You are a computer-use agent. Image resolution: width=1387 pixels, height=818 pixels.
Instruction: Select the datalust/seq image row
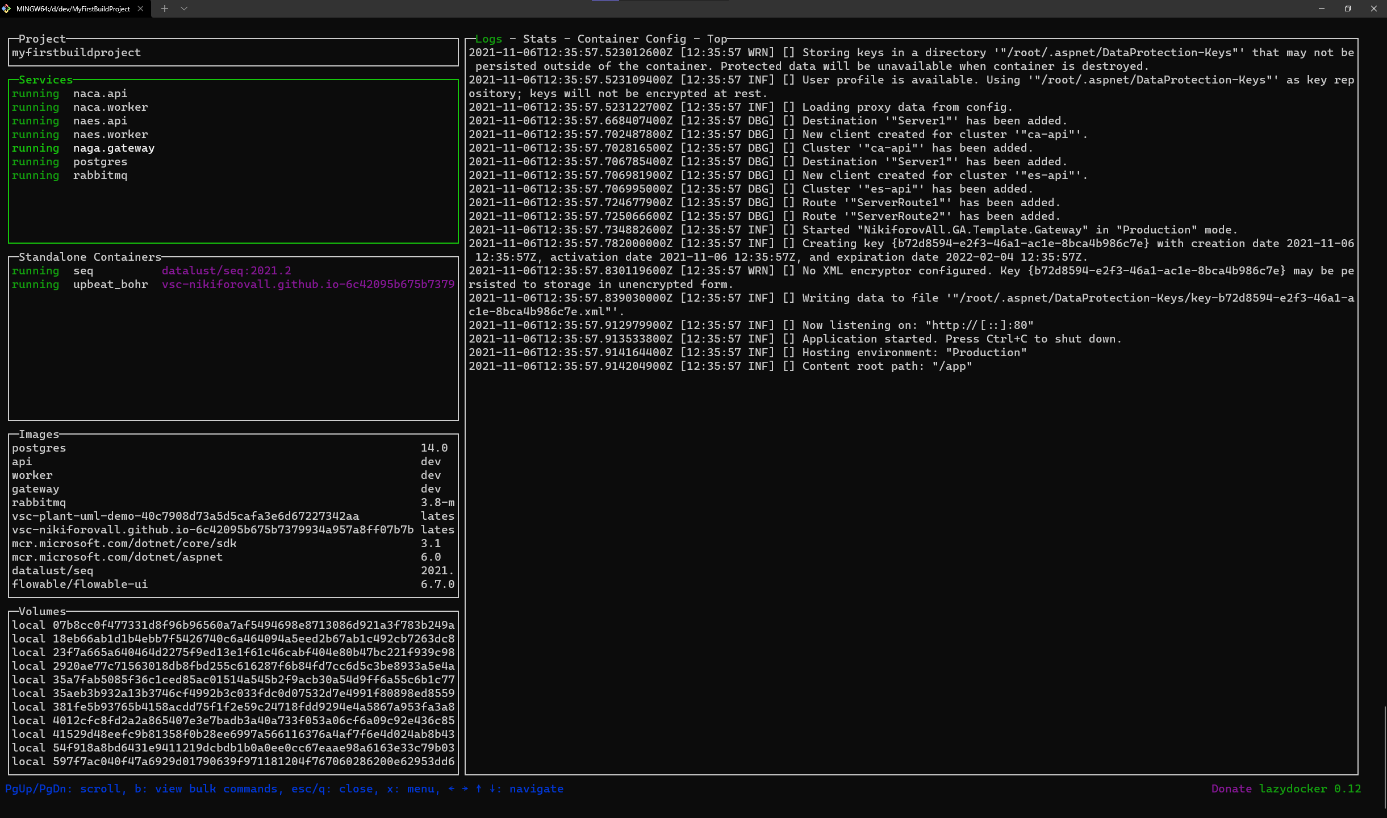coord(233,570)
